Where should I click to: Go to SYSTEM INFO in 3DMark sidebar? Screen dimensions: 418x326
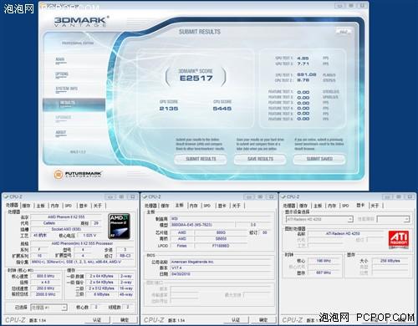pos(66,89)
